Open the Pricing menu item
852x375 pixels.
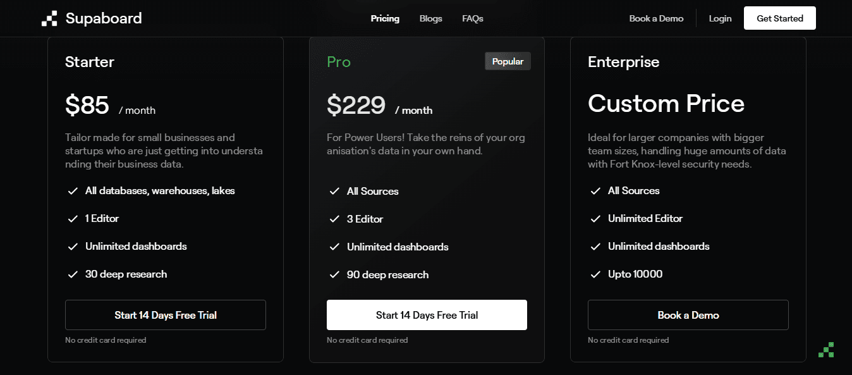385,18
